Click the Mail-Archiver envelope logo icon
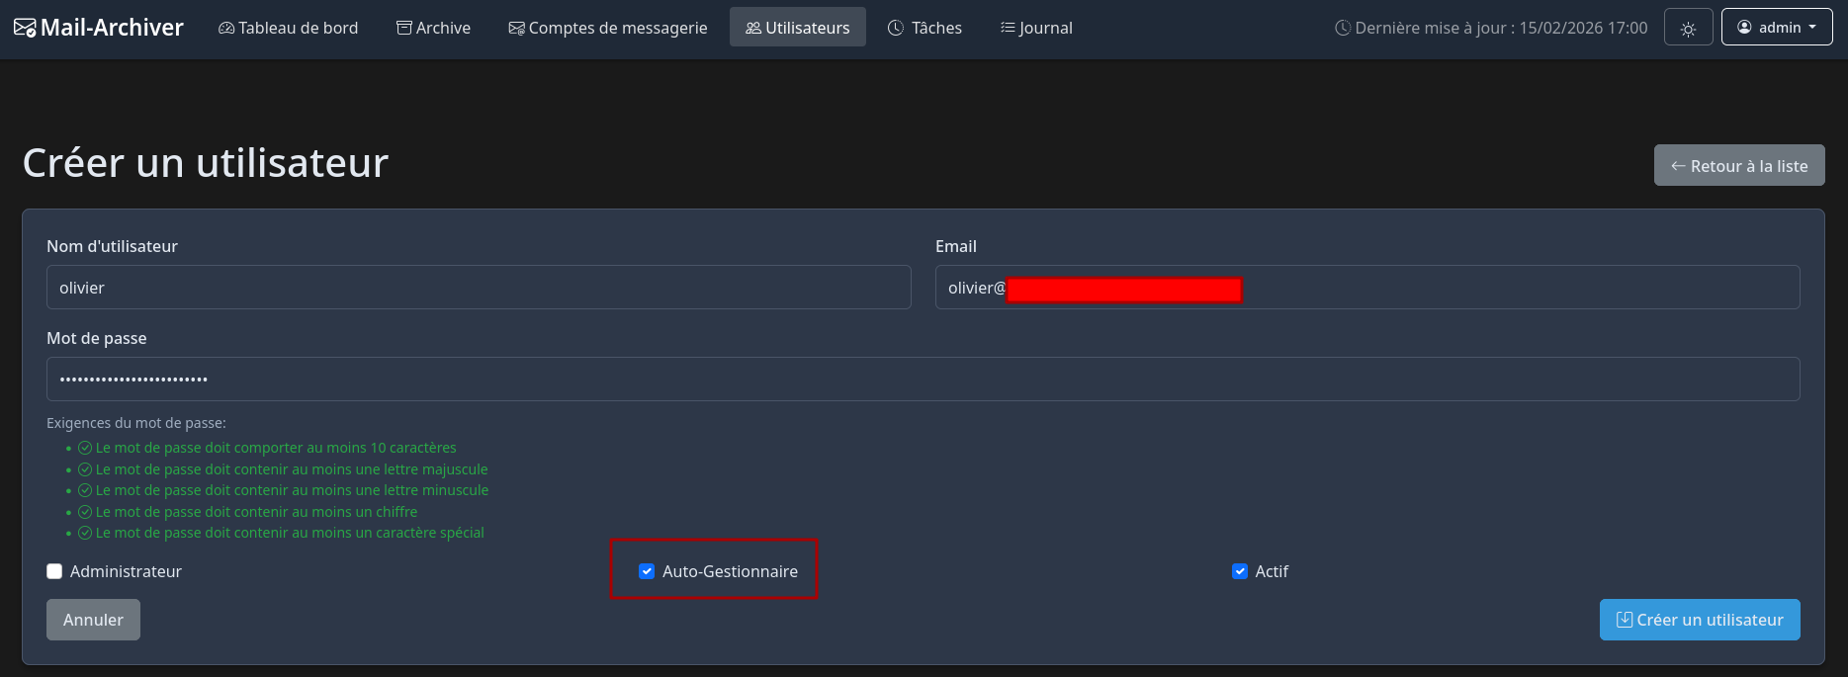Viewport: 1848px width, 677px height. click(x=25, y=28)
